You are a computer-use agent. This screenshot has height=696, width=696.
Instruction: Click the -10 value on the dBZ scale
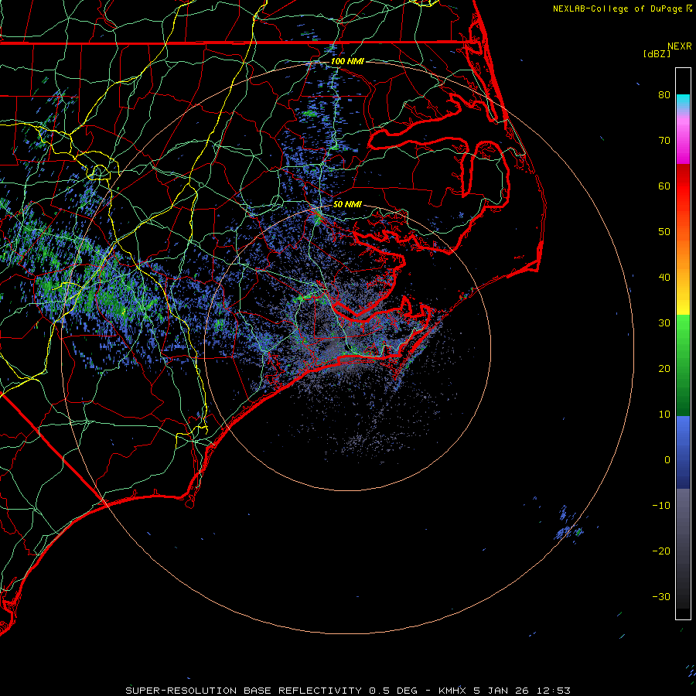click(661, 506)
